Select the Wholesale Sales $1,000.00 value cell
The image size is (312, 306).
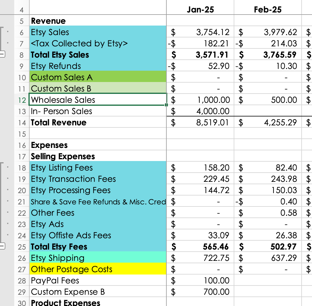[200, 100]
